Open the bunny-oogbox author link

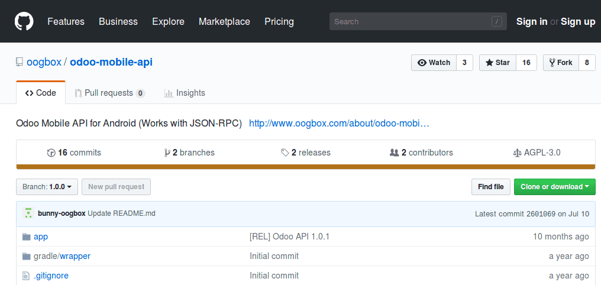click(62, 213)
